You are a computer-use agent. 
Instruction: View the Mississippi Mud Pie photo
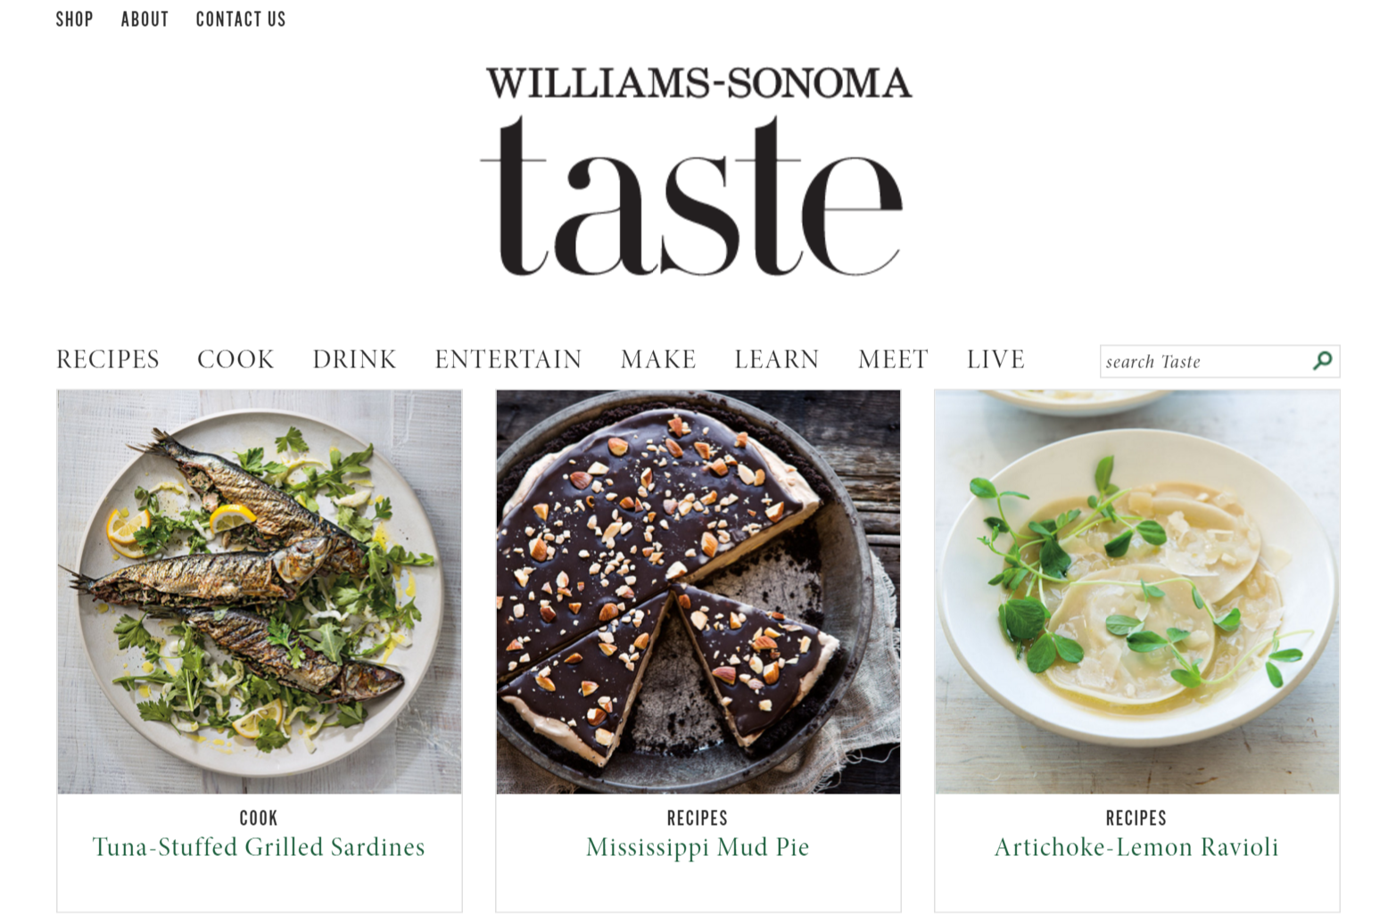tap(698, 591)
